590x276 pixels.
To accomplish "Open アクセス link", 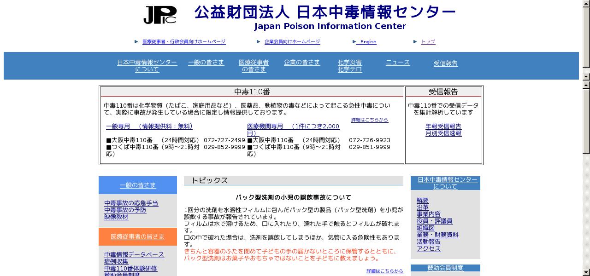I will [429, 249].
